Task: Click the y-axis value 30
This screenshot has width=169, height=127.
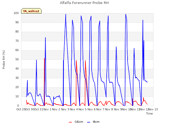Action: 17,78
